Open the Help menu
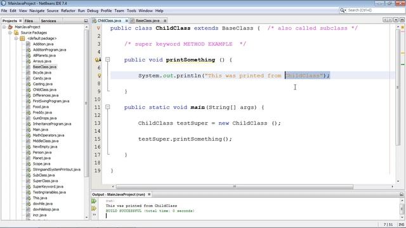This screenshot has height=228, width=406. pyautogui.click(x=159, y=11)
